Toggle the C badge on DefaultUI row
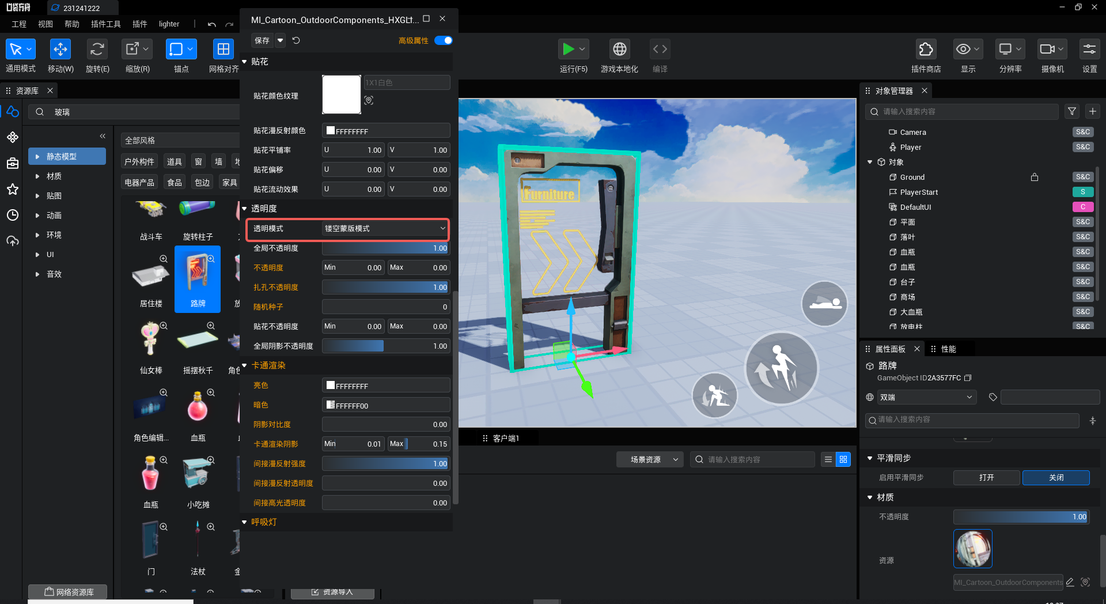The width and height of the screenshot is (1106, 604). 1083,207
